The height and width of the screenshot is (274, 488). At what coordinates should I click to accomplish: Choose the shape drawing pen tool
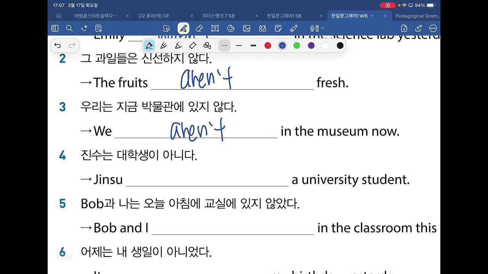point(207,46)
